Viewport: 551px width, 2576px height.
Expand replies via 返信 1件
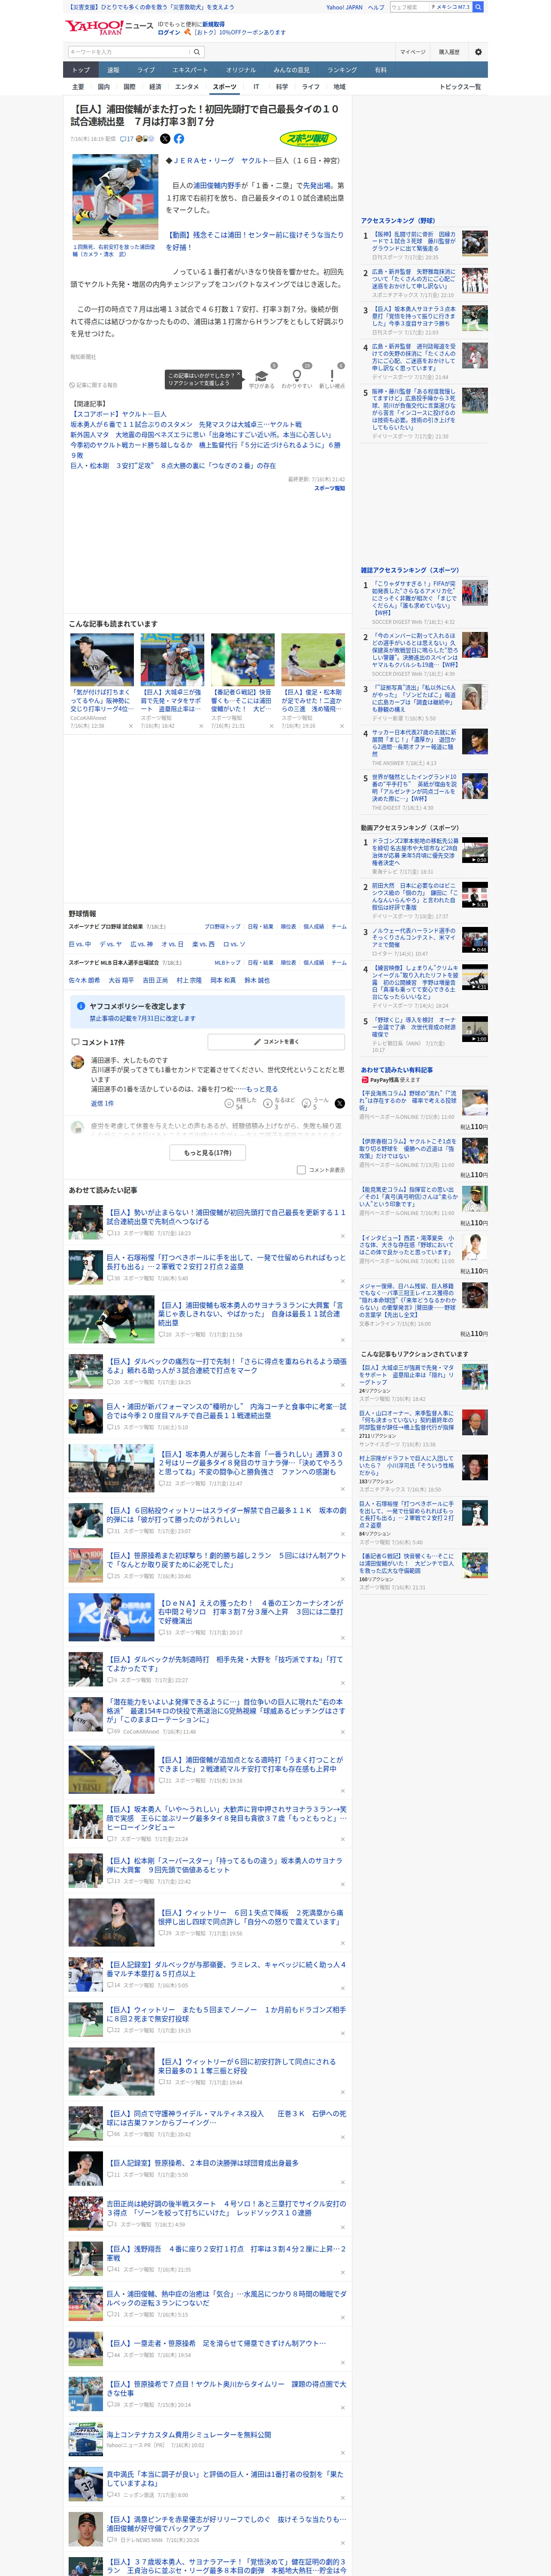(x=102, y=1104)
